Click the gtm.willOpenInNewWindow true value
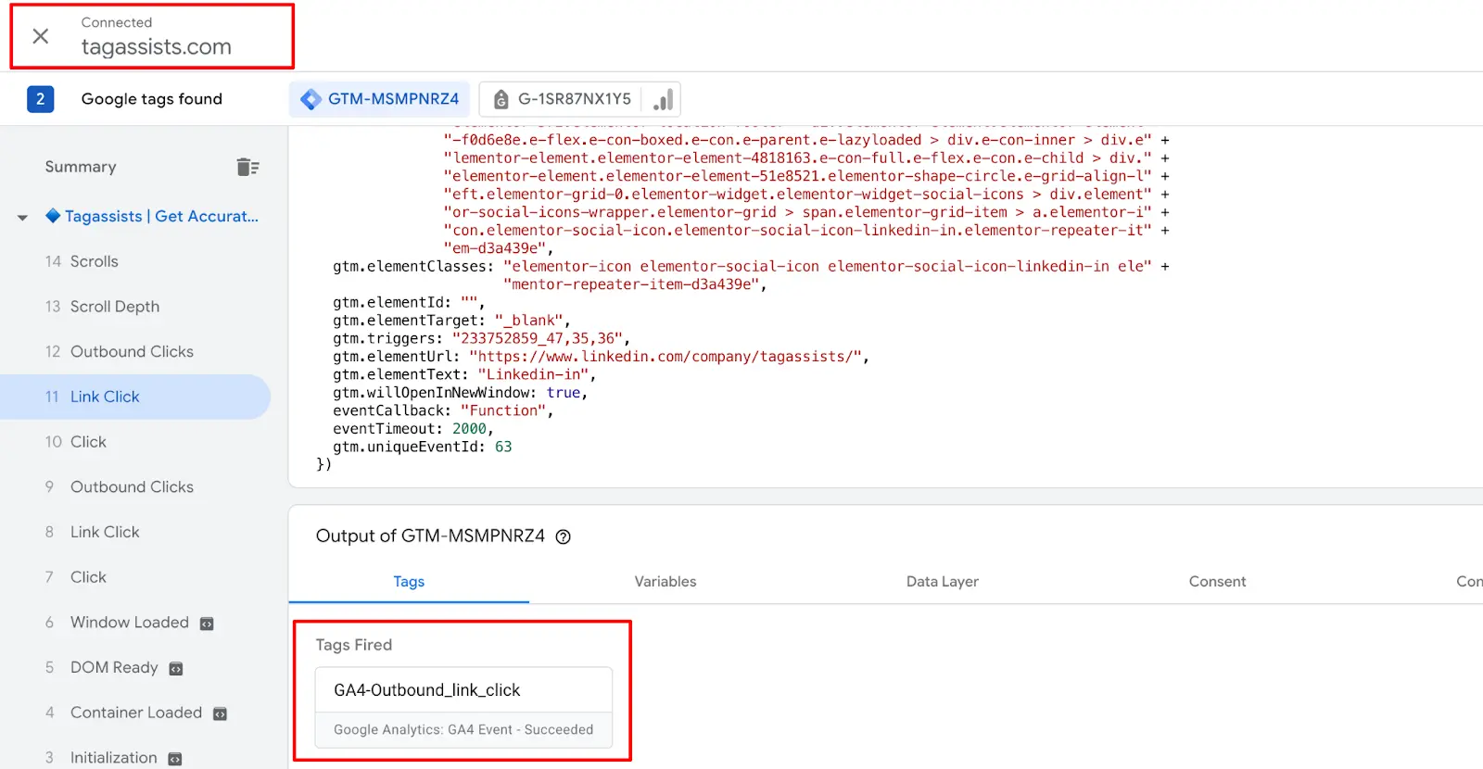The image size is (1483, 769). click(564, 393)
